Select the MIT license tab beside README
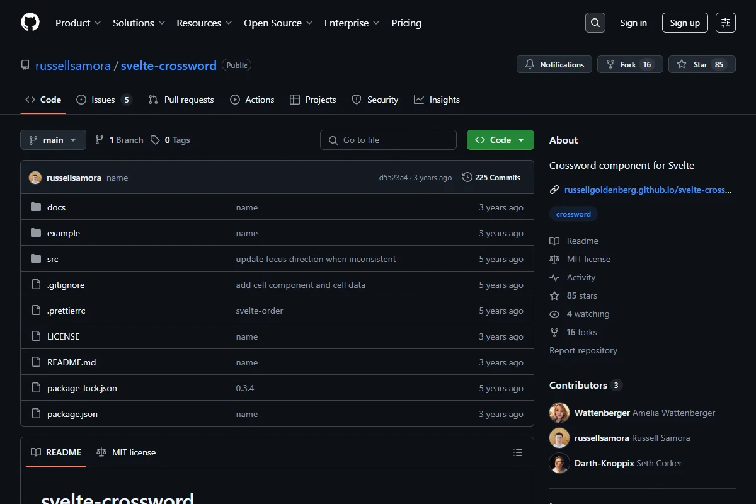The height and width of the screenshot is (504, 756). pos(126,452)
